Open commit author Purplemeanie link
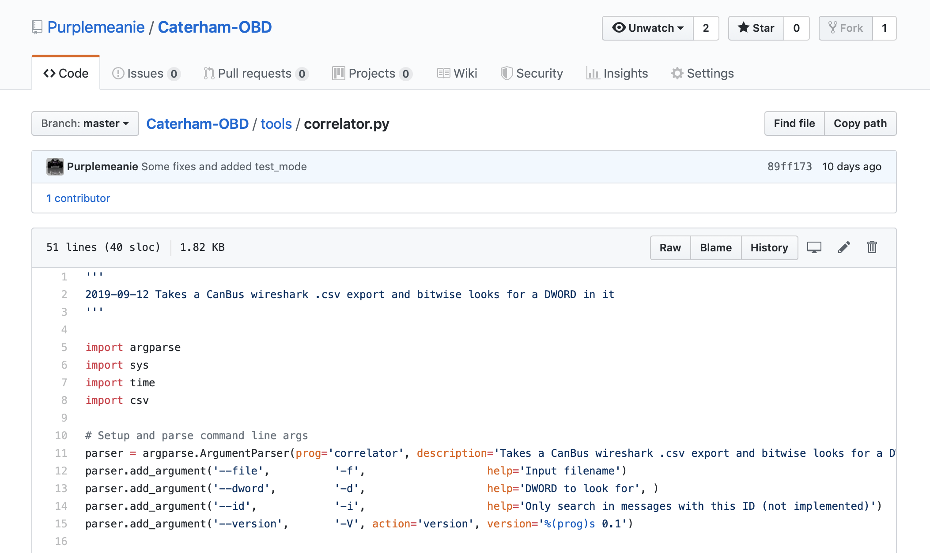930x553 pixels. pyautogui.click(x=102, y=167)
